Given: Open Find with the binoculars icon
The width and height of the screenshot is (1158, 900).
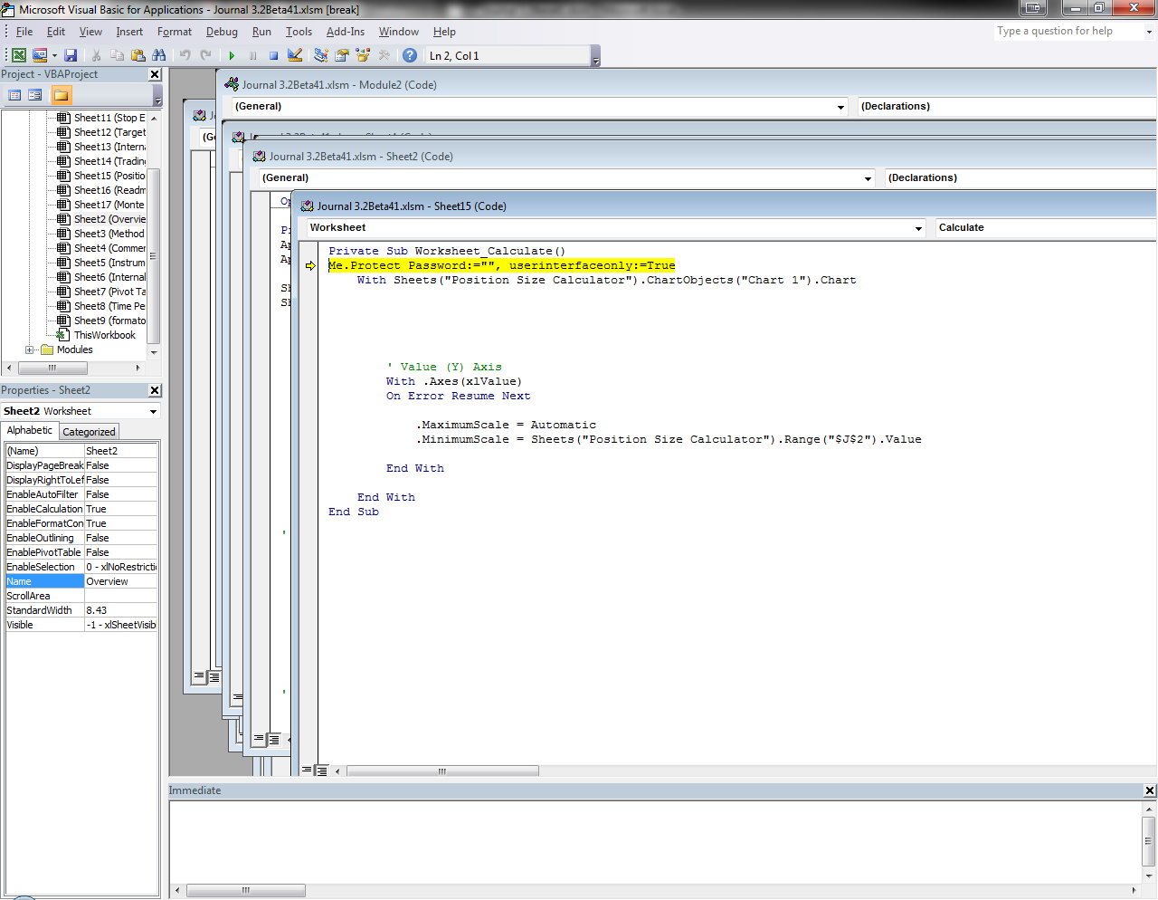Looking at the screenshot, I should (158, 55).
